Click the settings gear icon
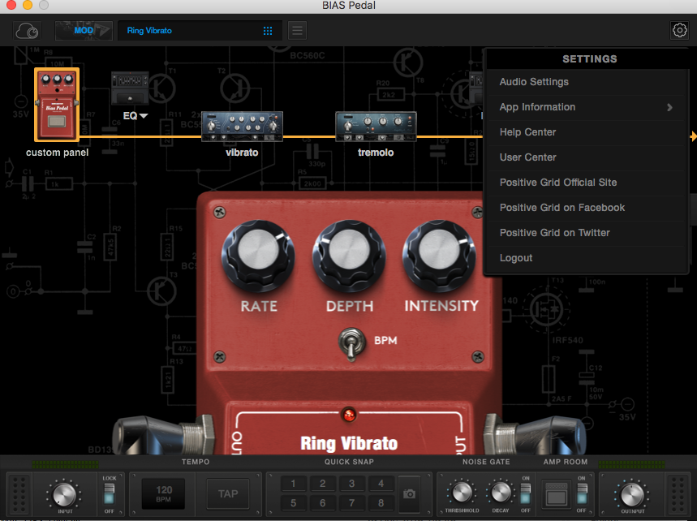The width and height of the screenshot is (697, 521). coord(679,30)
